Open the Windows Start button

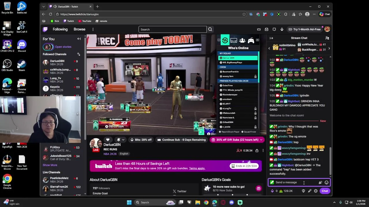[x=129, y=202]
